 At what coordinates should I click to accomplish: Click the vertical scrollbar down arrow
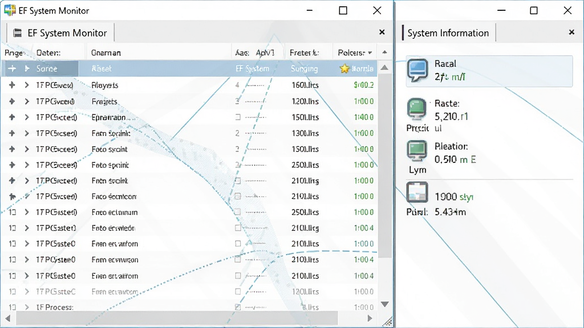(385, 304)
